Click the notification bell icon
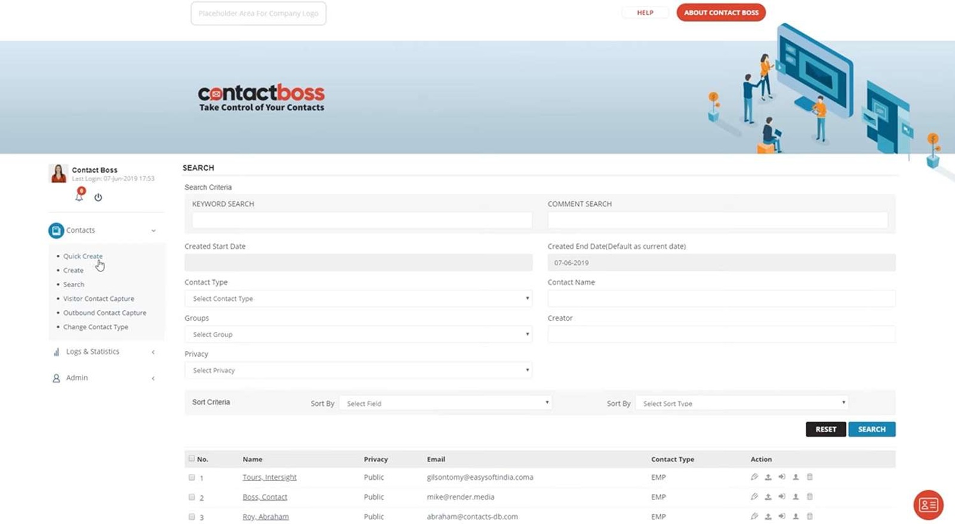Viewport: 955px width, 524px height. [x=79, y=195]
